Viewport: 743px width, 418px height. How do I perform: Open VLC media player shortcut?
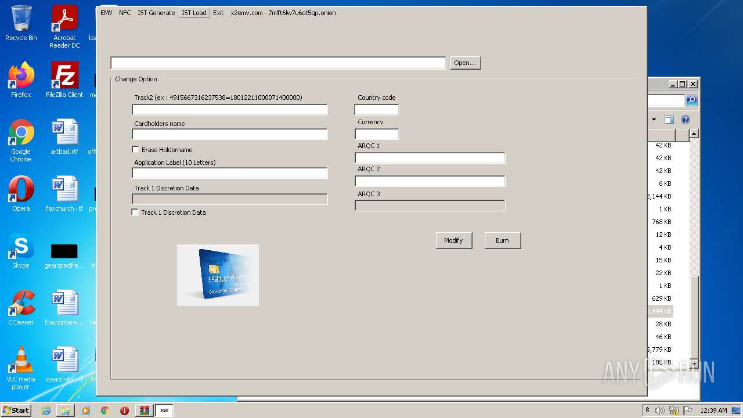coord(21,368)
